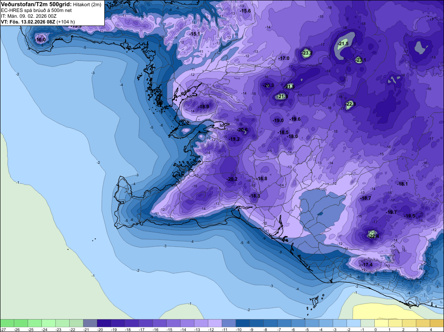Screen dimensions: 444x332
Task: Click the 'Hitakort (2m)' text in the header
Action: pos(87,5)
